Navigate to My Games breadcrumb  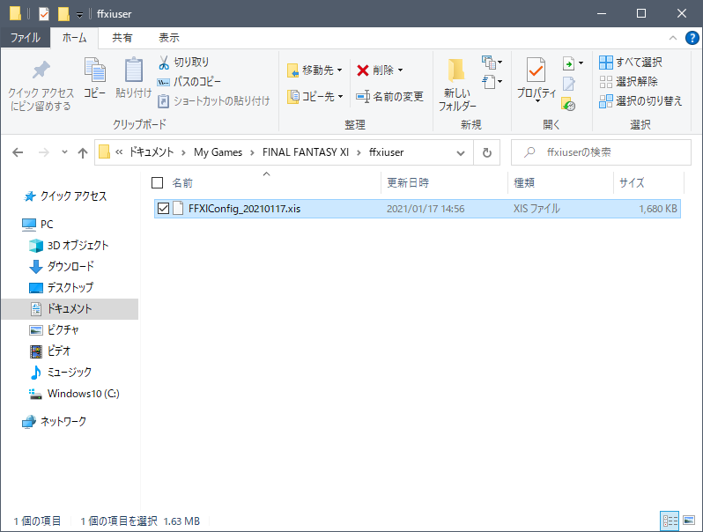218,152
